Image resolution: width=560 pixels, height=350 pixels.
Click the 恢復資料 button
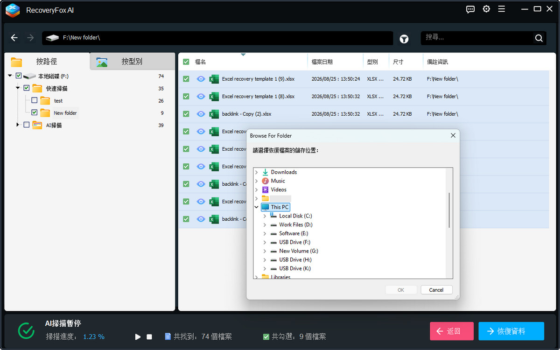tap(511, 331)
